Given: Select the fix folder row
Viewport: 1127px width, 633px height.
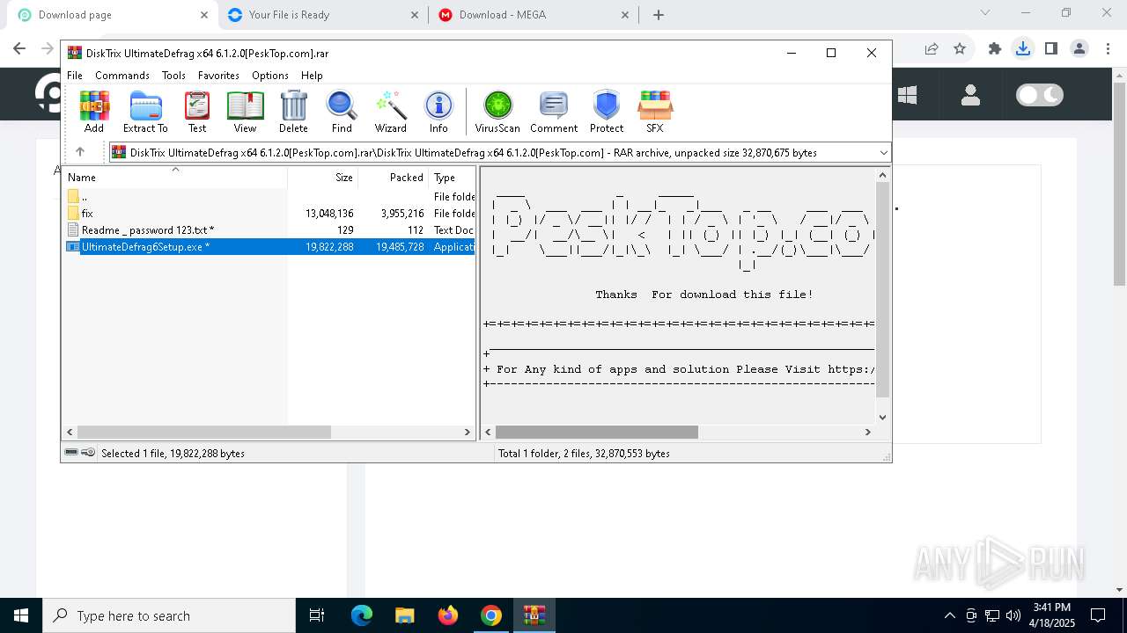Looking at the screenshot, I should (269, 213).
